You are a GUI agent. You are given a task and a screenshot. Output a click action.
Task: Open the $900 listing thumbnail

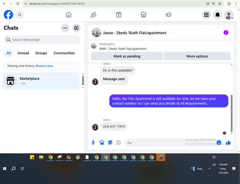click(94, 46)
